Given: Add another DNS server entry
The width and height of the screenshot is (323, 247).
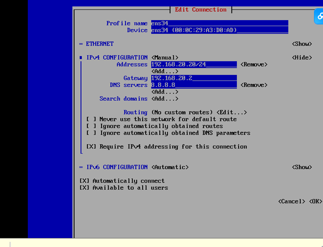Looking at the screenshot, I should [x=165, y=92].
